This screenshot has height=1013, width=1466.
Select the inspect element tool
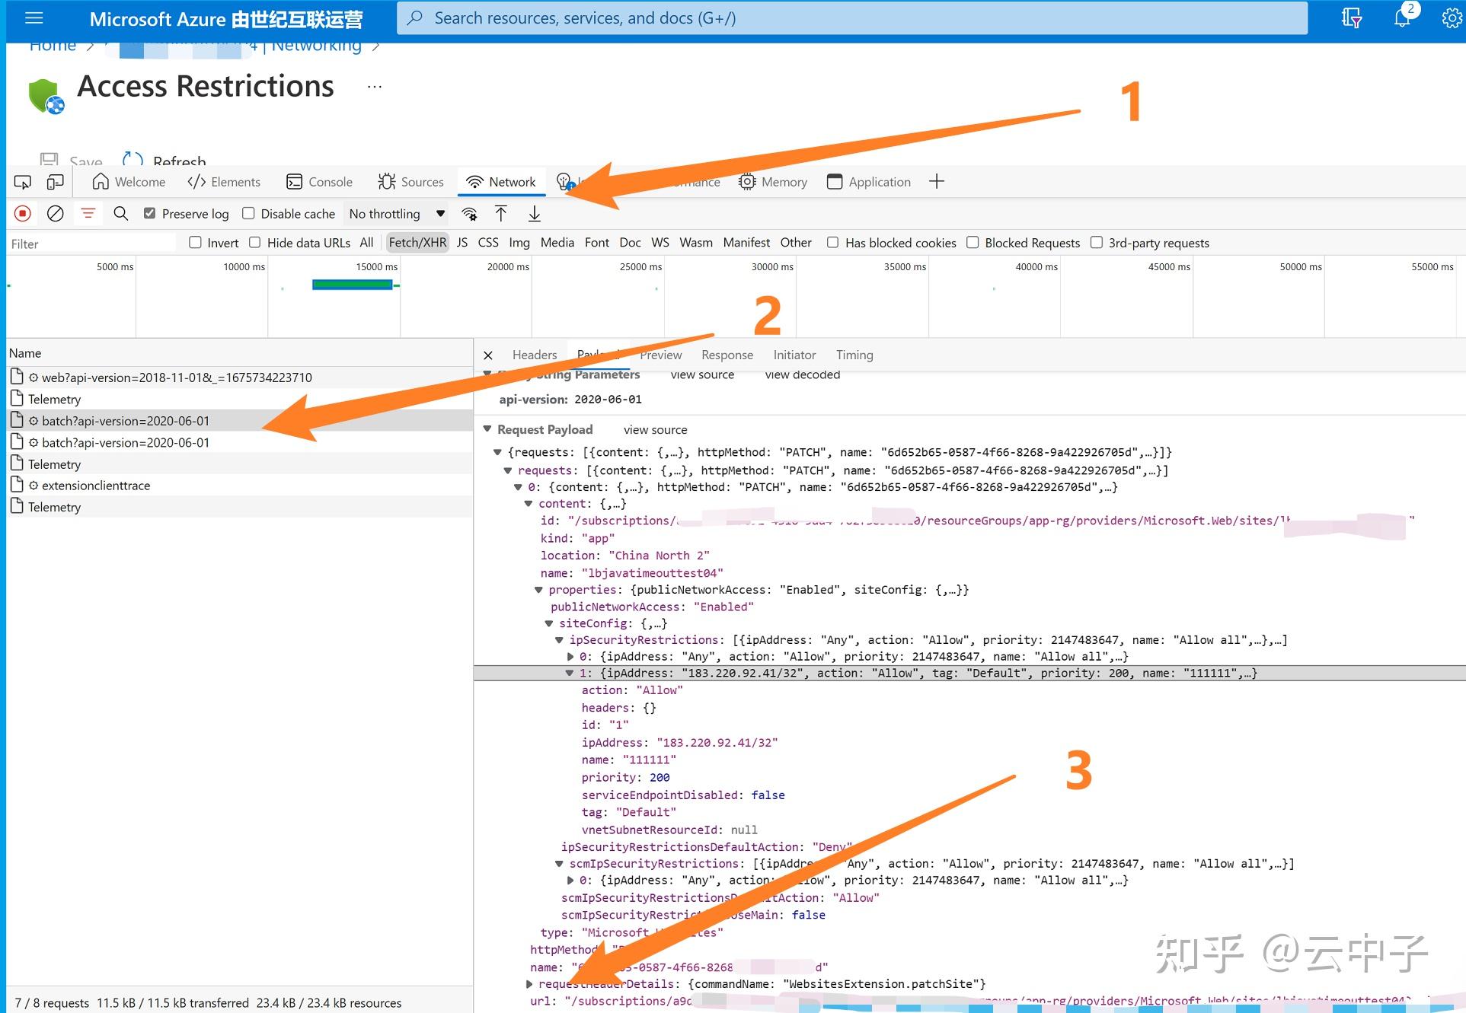(22, 182)
